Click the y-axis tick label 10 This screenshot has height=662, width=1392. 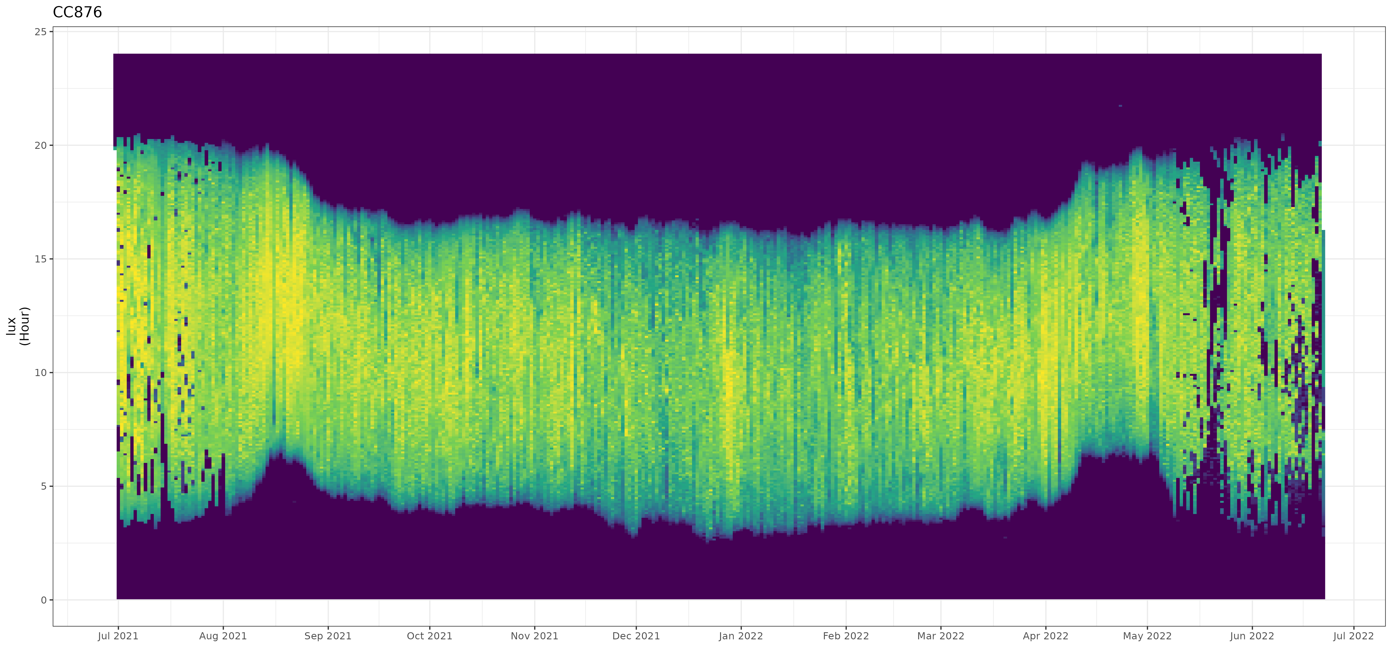pos(40,373)
